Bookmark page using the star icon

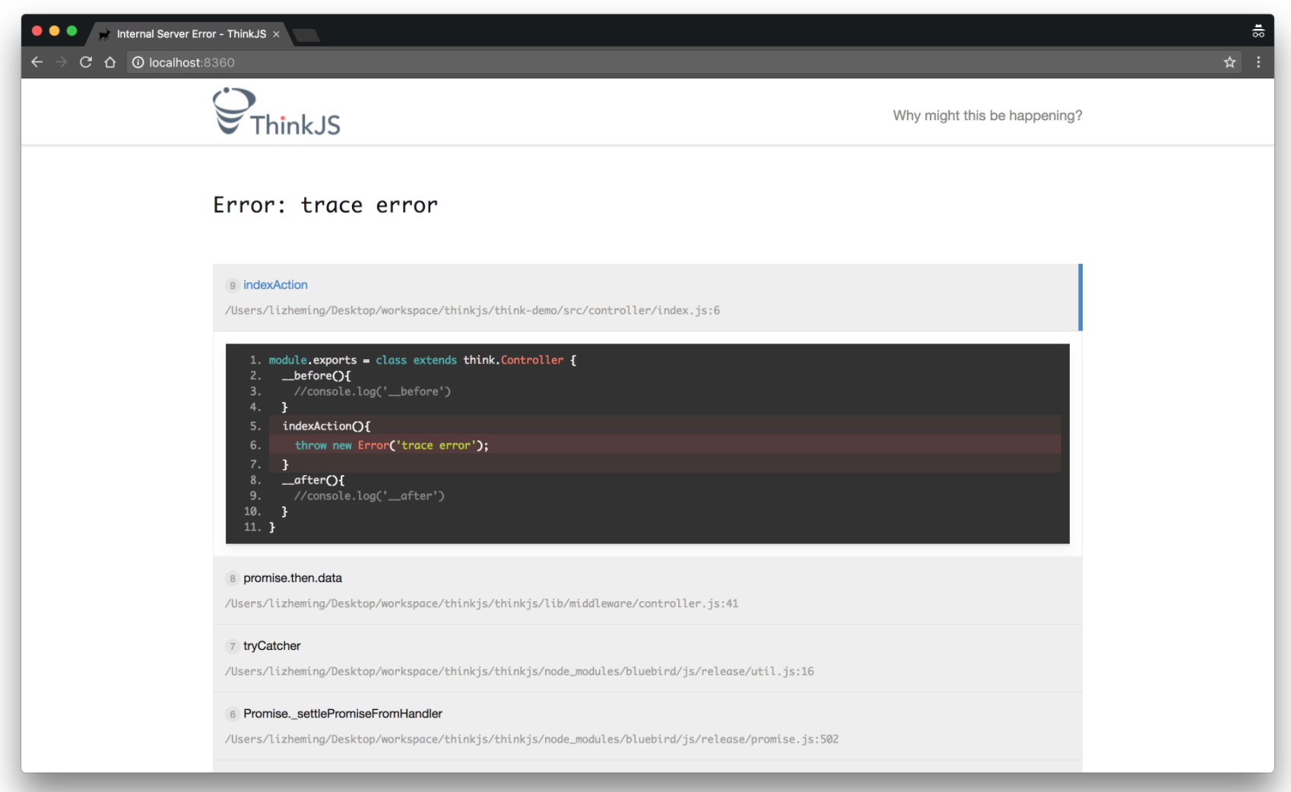click(x=1229, y=62)
